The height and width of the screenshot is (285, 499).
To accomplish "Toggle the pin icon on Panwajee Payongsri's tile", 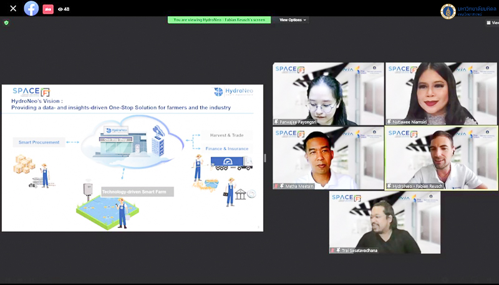I will [276, 122].
